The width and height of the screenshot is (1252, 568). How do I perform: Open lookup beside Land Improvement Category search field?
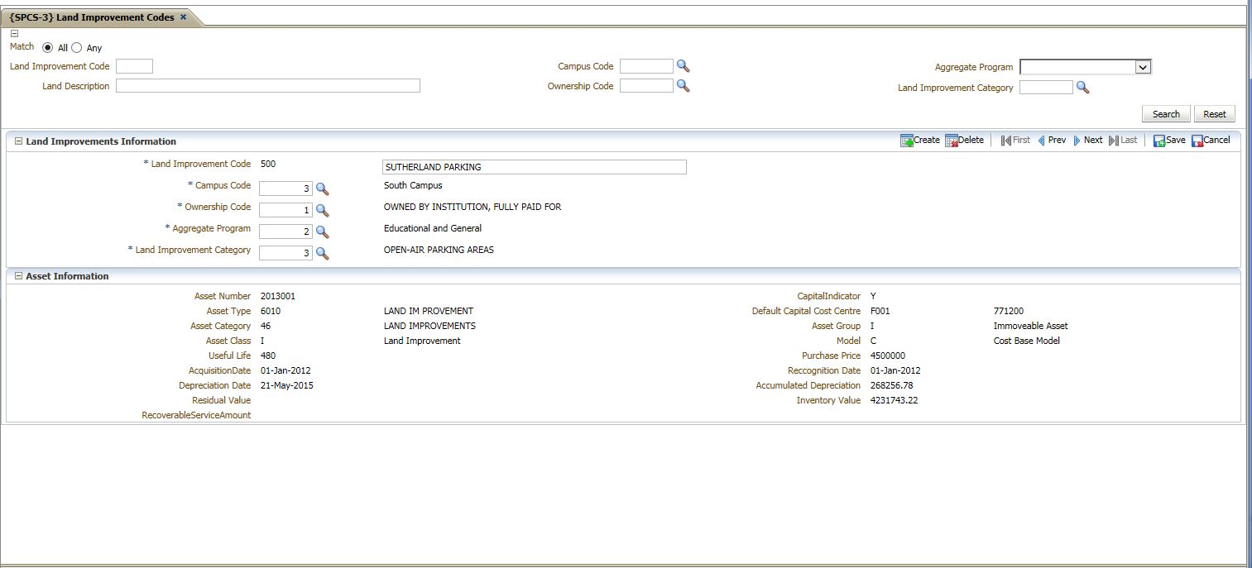[x=1082, y=88]
